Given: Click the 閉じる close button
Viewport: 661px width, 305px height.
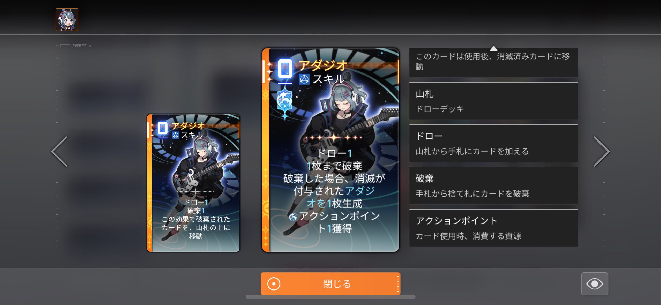Looking at the screenshot, I should pos(330,284).
